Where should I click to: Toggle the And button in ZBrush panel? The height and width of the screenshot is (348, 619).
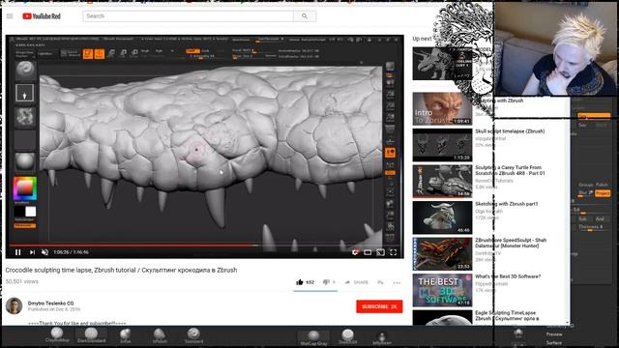click(600, 218)
